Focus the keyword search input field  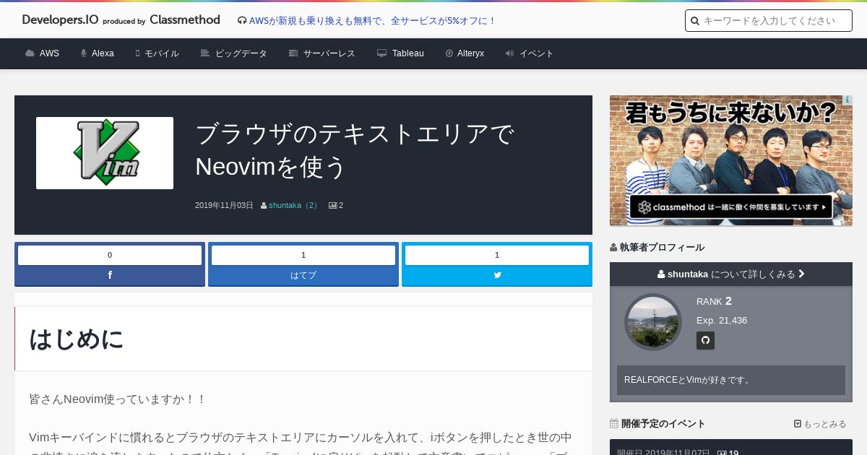pyautogui.click(x=769, y=21)
